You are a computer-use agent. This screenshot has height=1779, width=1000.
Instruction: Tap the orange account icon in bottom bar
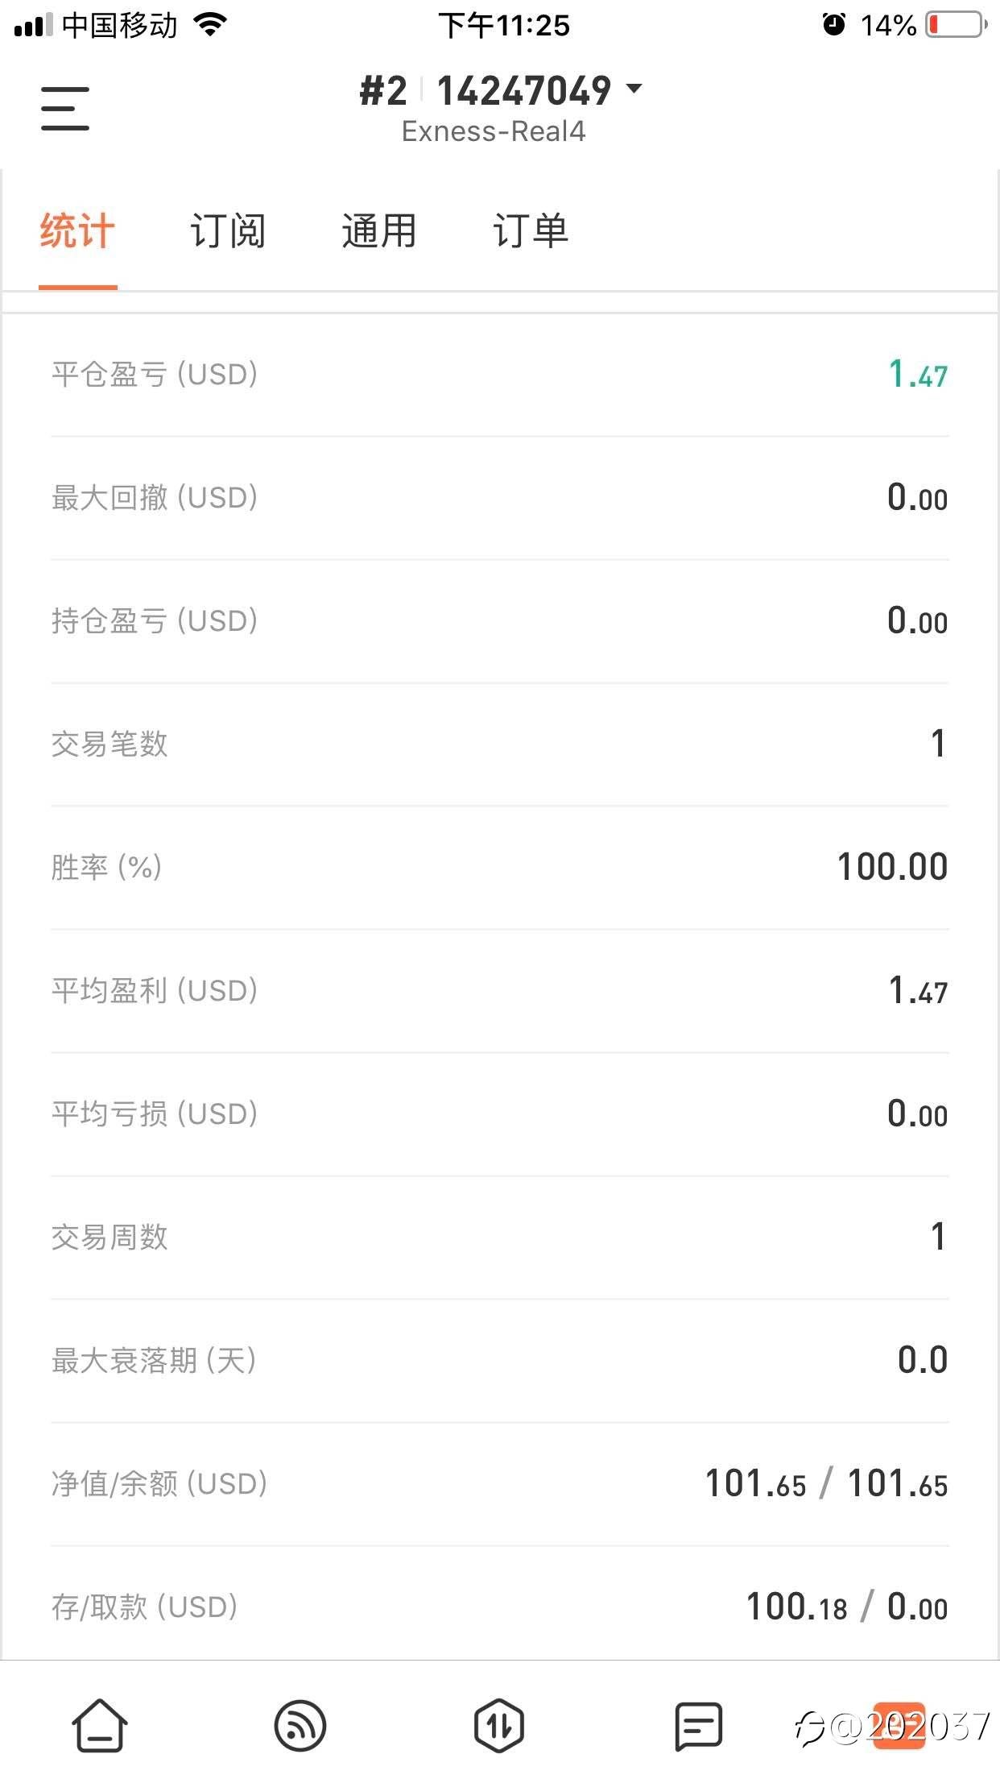(x=899, y=1726)
